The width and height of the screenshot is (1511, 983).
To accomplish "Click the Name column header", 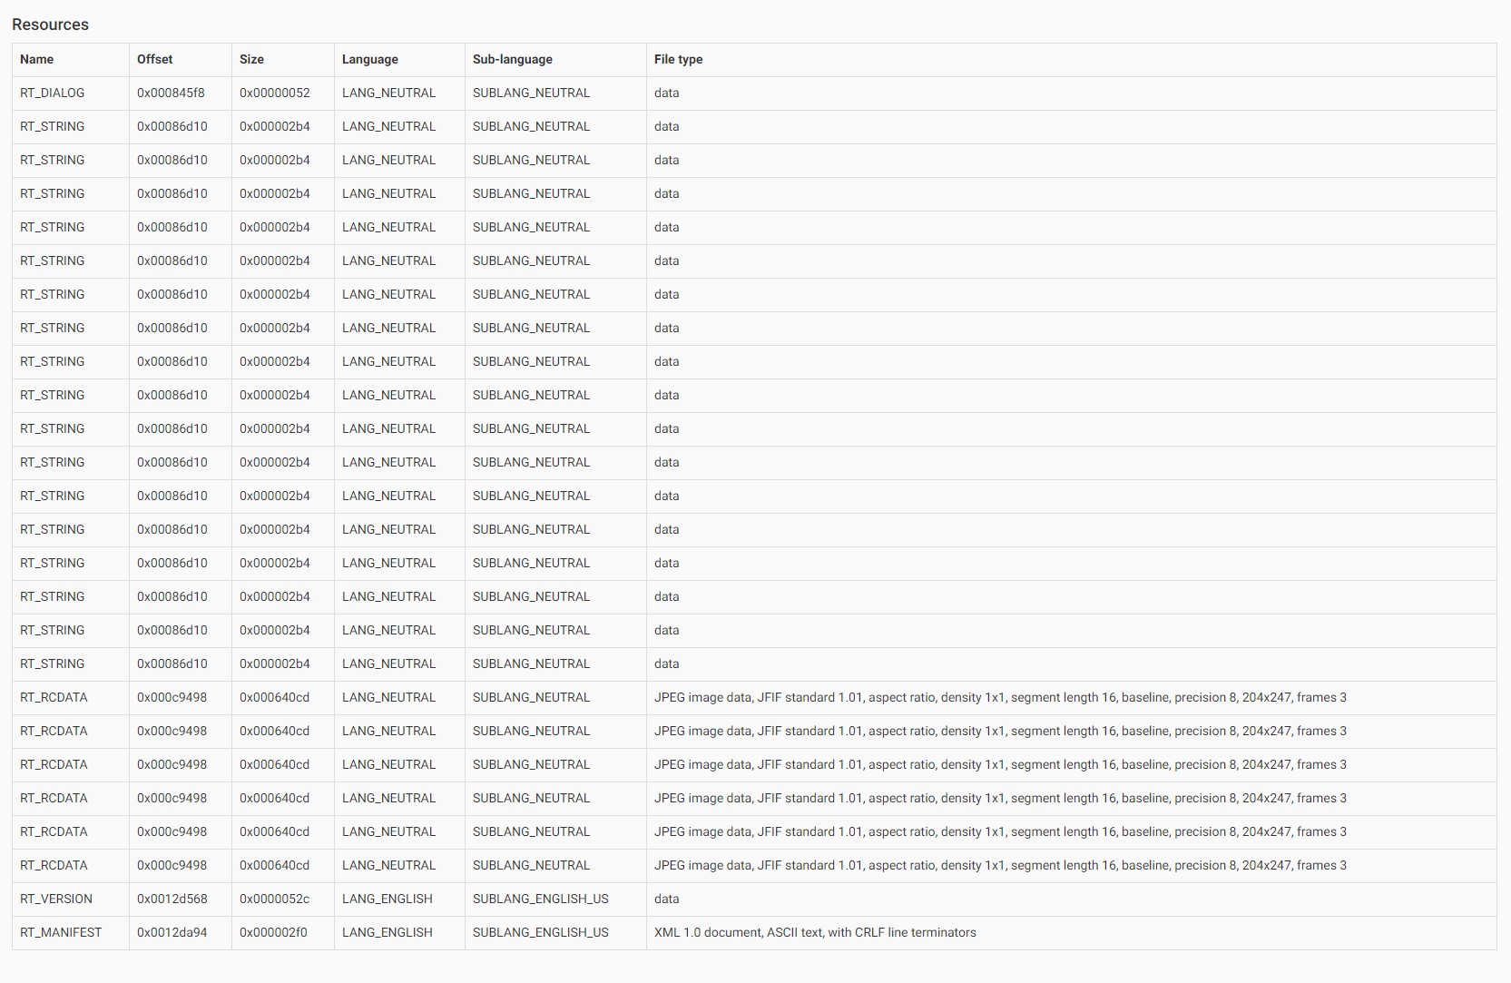I will pos(37,59).
